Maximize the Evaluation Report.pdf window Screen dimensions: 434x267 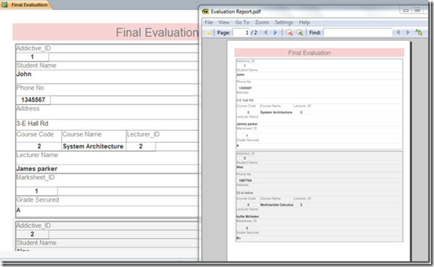pyautogui.click(x=417, y=10)
